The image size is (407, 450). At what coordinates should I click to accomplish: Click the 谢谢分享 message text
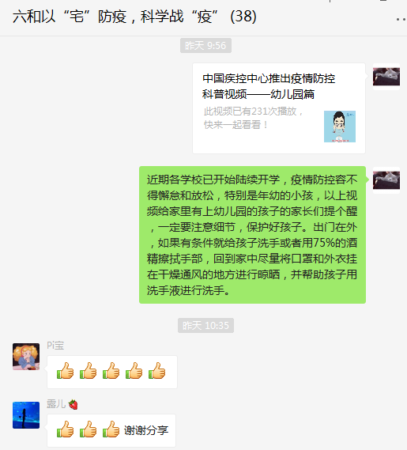click(146, 430)
